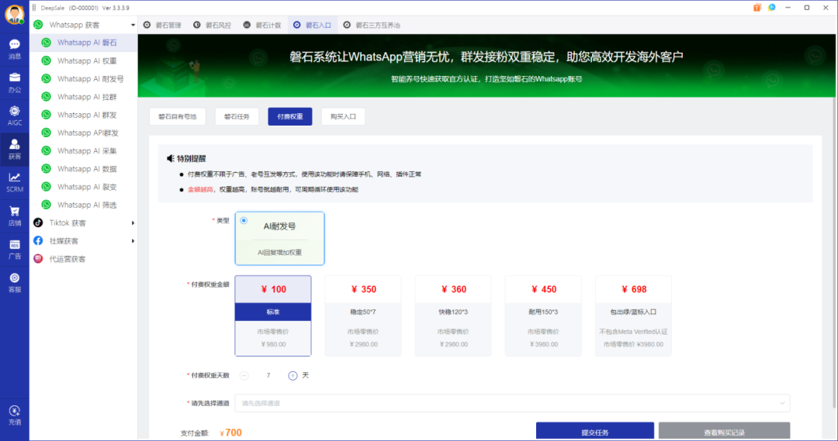This screenshot has width=838, height=441.
Task: Open the 店铺 shop sidebar icon
Action: (15, 216)
